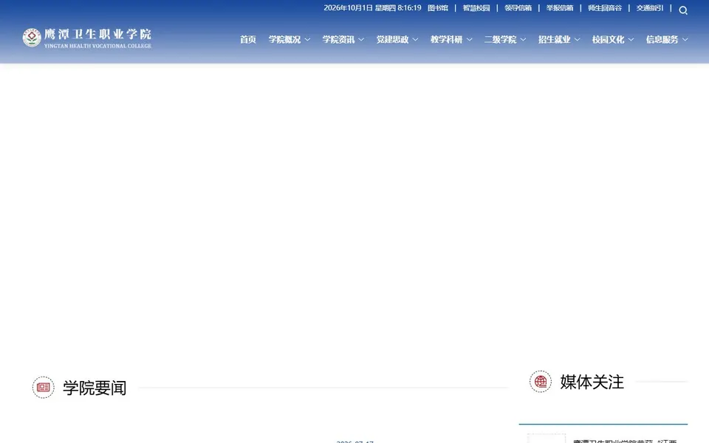Open the 学院资讯 menu item

(x=338, y=39)
